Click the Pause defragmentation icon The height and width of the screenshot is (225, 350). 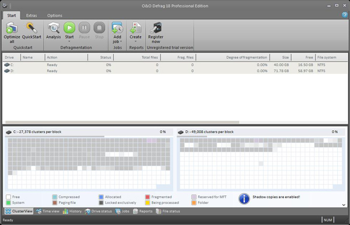tap(84, 27)
